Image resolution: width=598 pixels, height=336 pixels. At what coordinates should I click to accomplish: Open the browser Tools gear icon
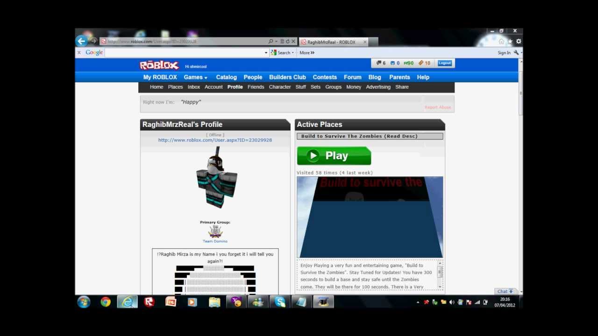pos(519,42)
